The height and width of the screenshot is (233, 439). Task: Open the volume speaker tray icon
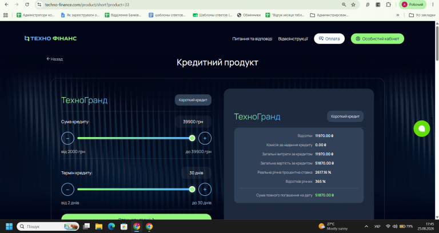tap(395, 226)
